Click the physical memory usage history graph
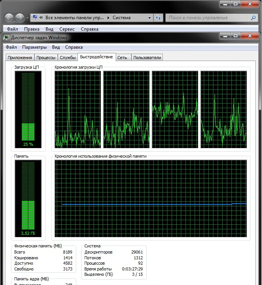 pyautogui.click(x=151, y=198)
